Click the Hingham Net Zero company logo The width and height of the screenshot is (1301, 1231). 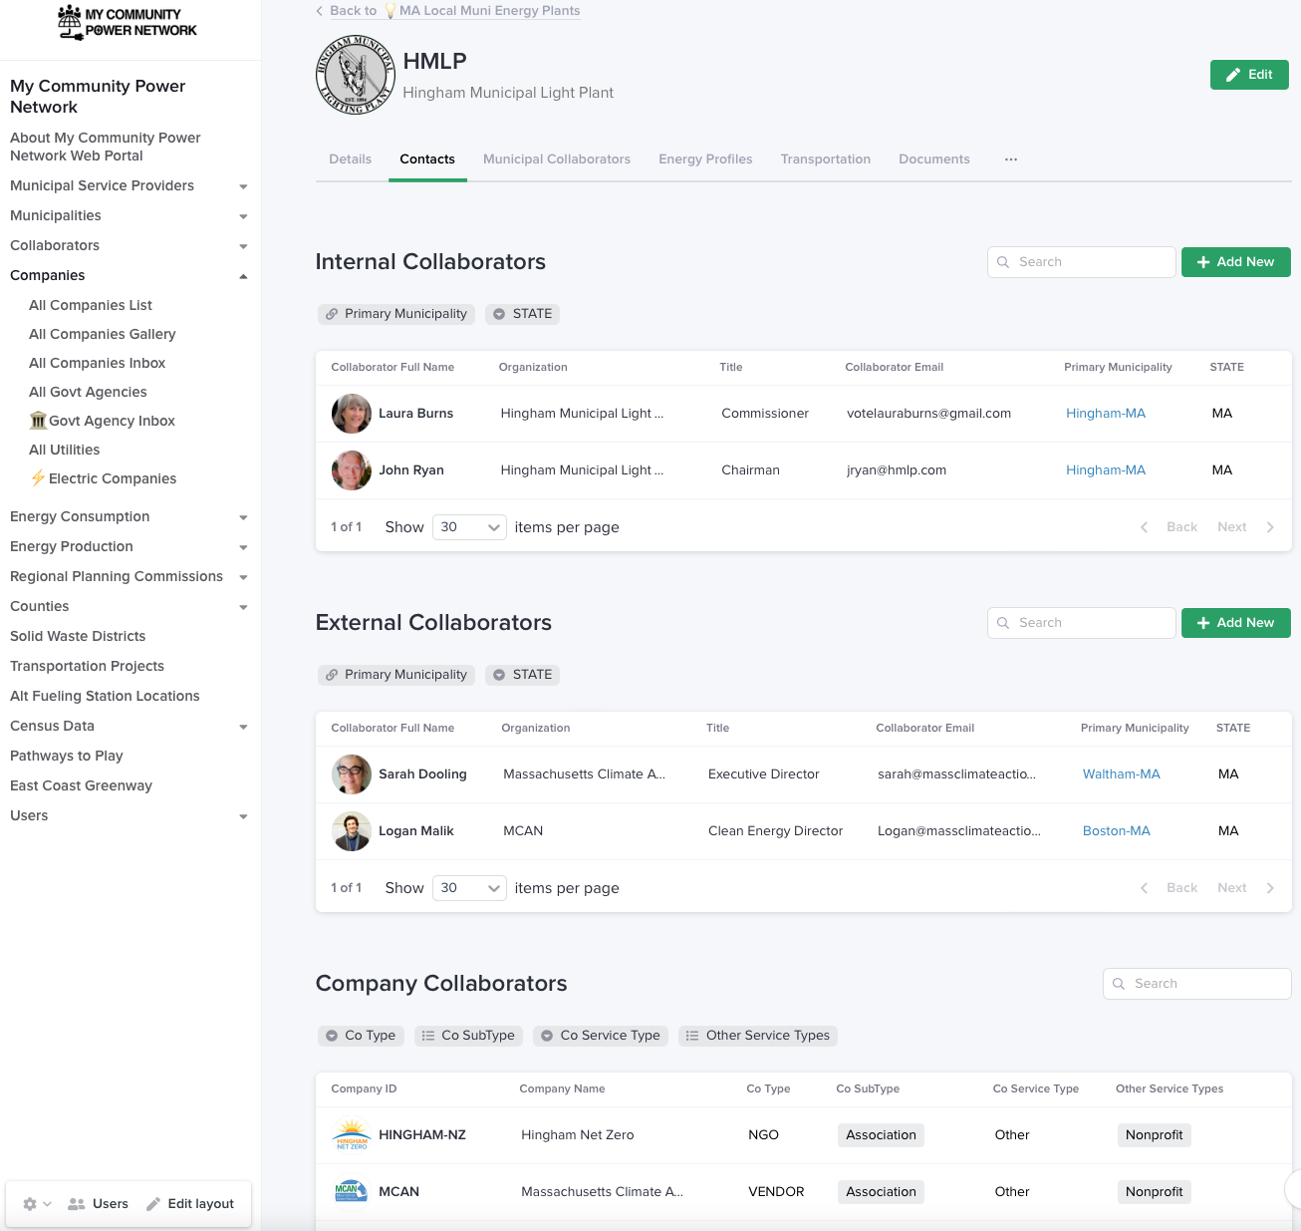(351, 1135)
